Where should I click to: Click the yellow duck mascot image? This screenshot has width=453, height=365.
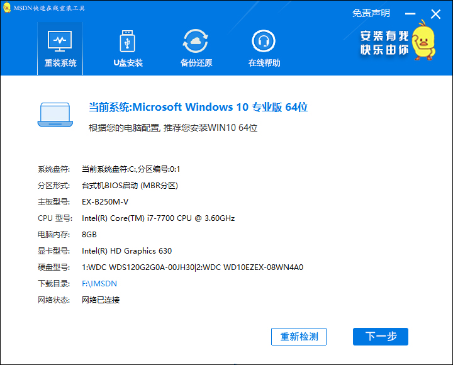tap(423, 40)
